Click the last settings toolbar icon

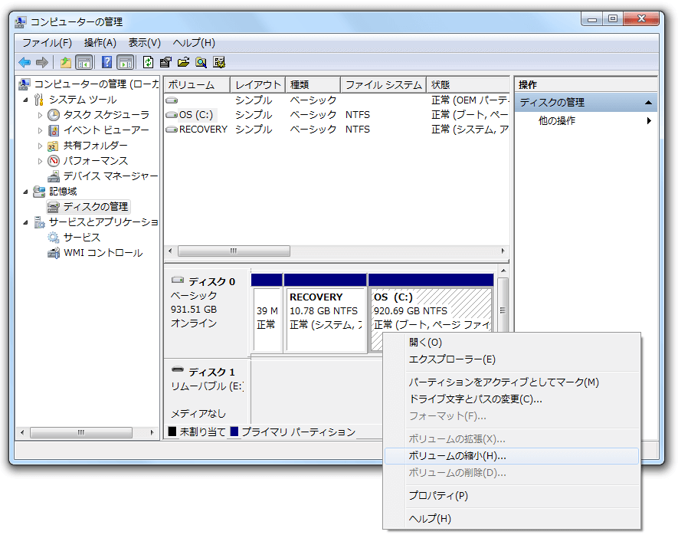pos(219,62)
